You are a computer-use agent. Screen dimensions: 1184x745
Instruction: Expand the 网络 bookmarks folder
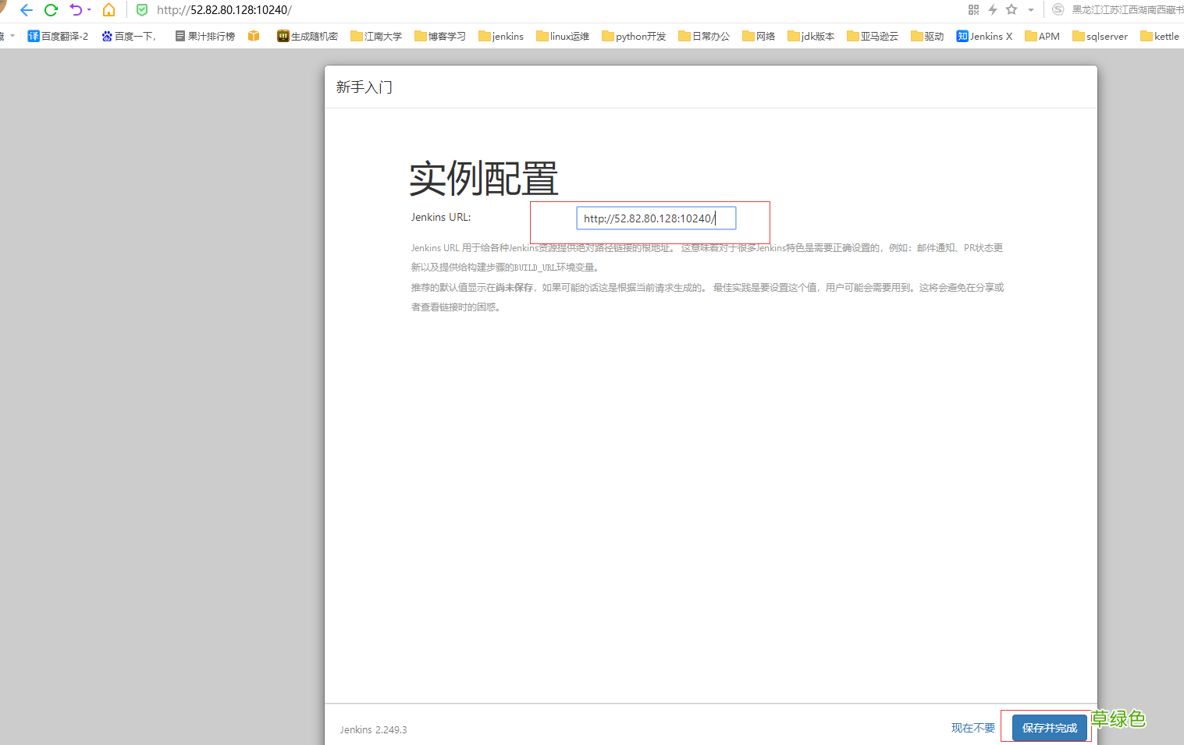click(758, 36)
